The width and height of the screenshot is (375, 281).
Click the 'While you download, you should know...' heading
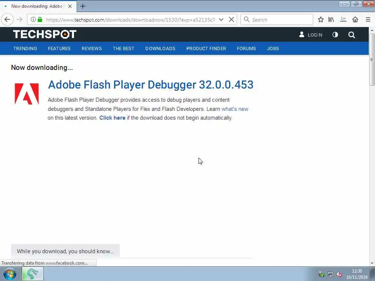point(65,251)
